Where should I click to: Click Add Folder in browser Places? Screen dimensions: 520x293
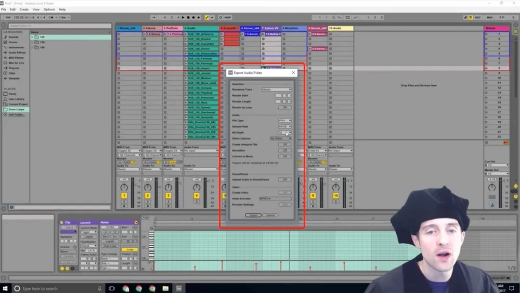coord(16,114)
